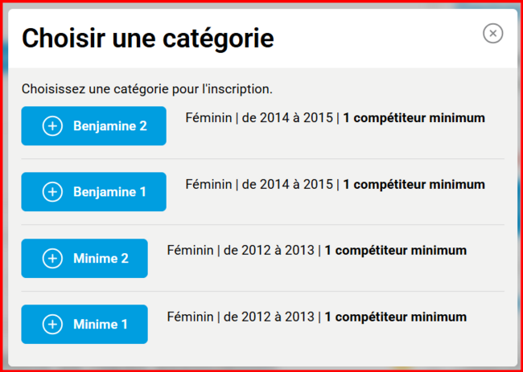This screenshot has width=523, height=372.
Task: Click the plus icon beside Benjamine 2
Action: point(52,126)
